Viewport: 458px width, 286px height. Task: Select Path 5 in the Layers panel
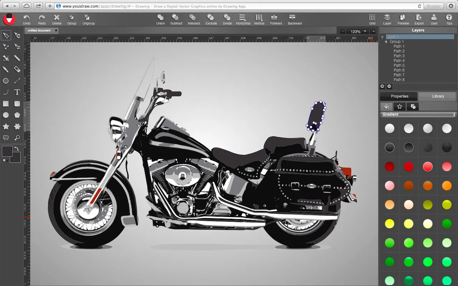(x=399, y=65)
